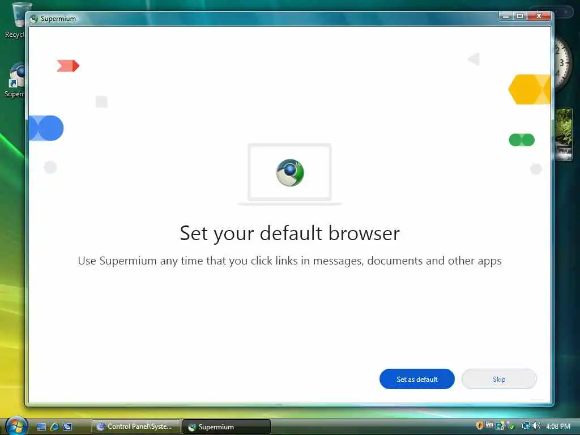Open the network connection tray icon
580x435 pixels.
click(526, 426)
